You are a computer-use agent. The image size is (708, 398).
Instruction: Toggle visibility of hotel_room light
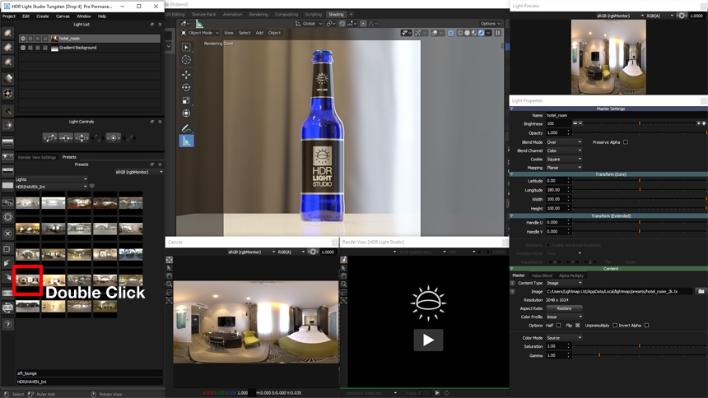(22, 39)
